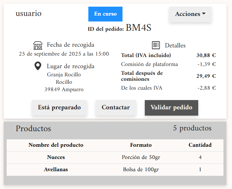Click the 39849 Ampuero address line
The width and height of the screenshot is (232, 189).
tap(64, 89)
